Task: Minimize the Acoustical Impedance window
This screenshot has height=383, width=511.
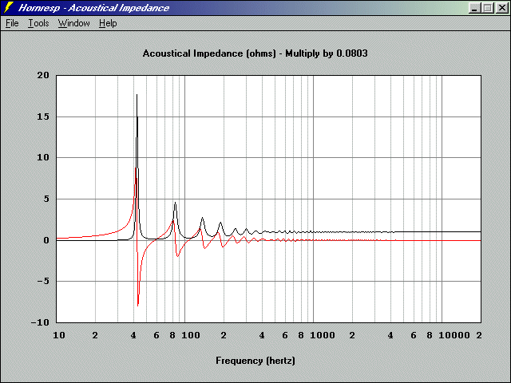Action: 474,8
